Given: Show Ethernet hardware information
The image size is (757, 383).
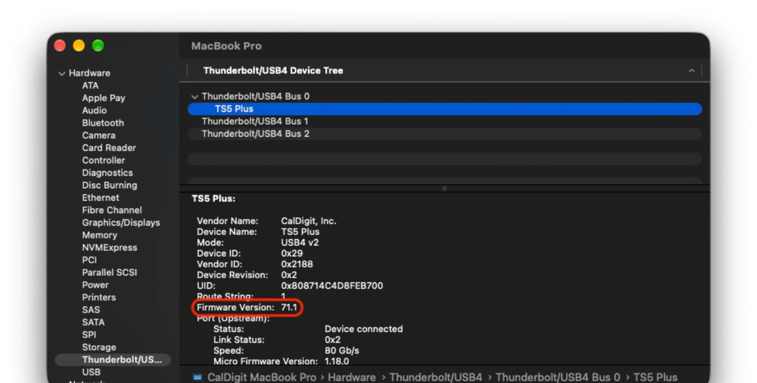Looking at the screenshot, I should point(101,197).
